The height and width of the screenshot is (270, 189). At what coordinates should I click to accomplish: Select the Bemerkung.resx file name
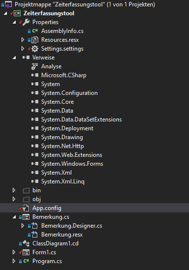coord(62,235)
